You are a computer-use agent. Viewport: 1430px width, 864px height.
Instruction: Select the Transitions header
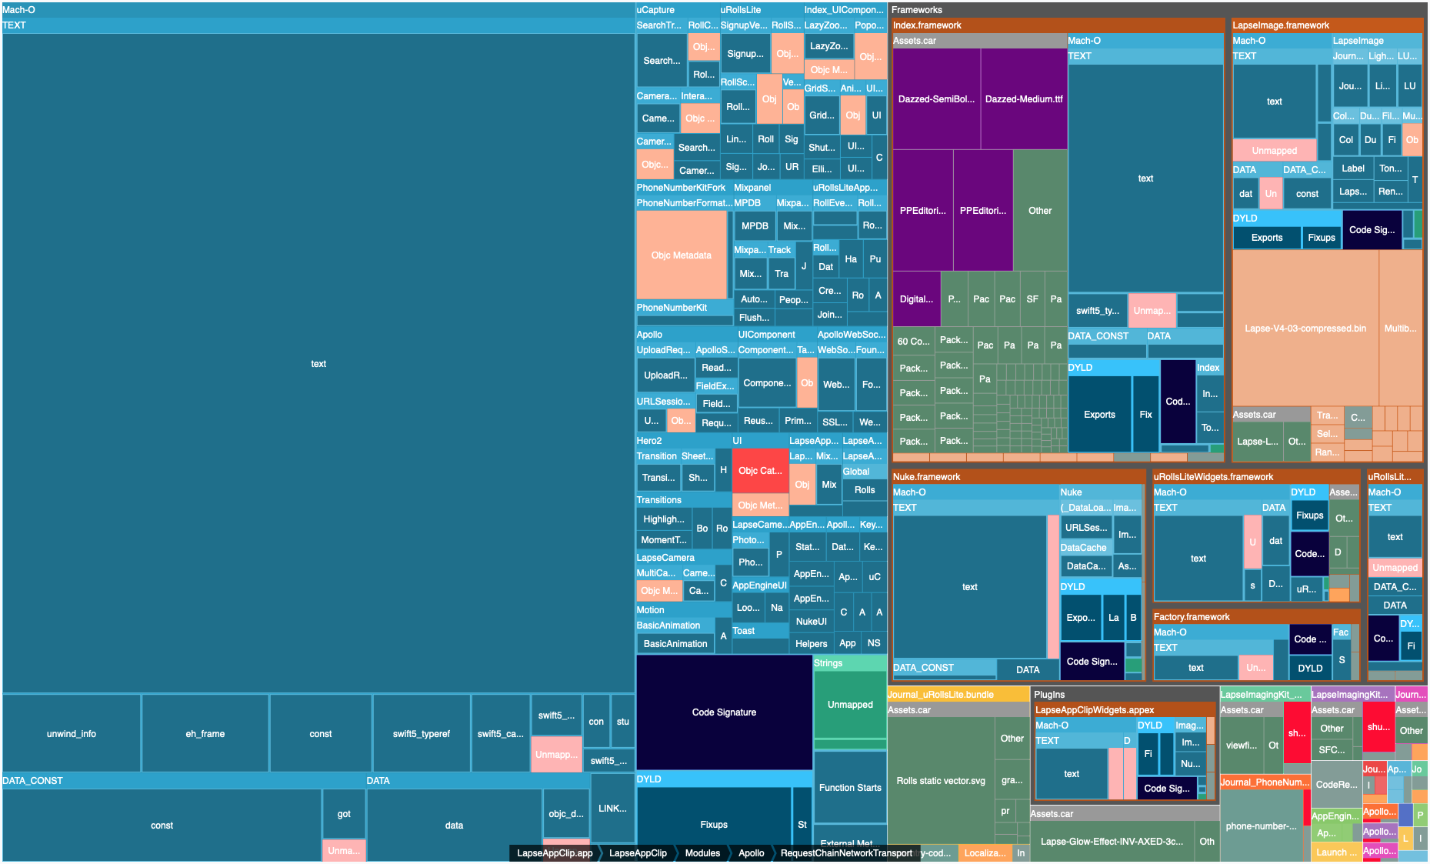pos(682,499)
